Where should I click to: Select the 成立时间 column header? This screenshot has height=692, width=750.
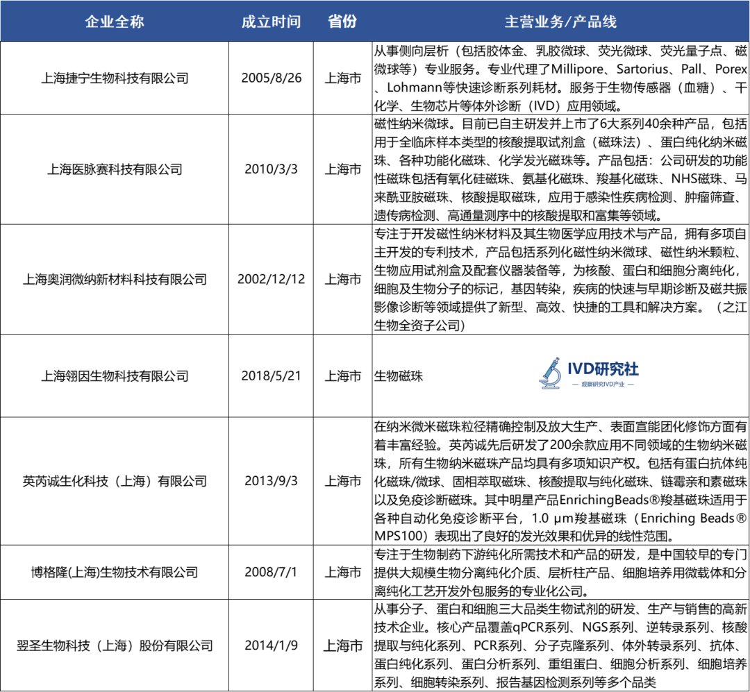point(272,22)
